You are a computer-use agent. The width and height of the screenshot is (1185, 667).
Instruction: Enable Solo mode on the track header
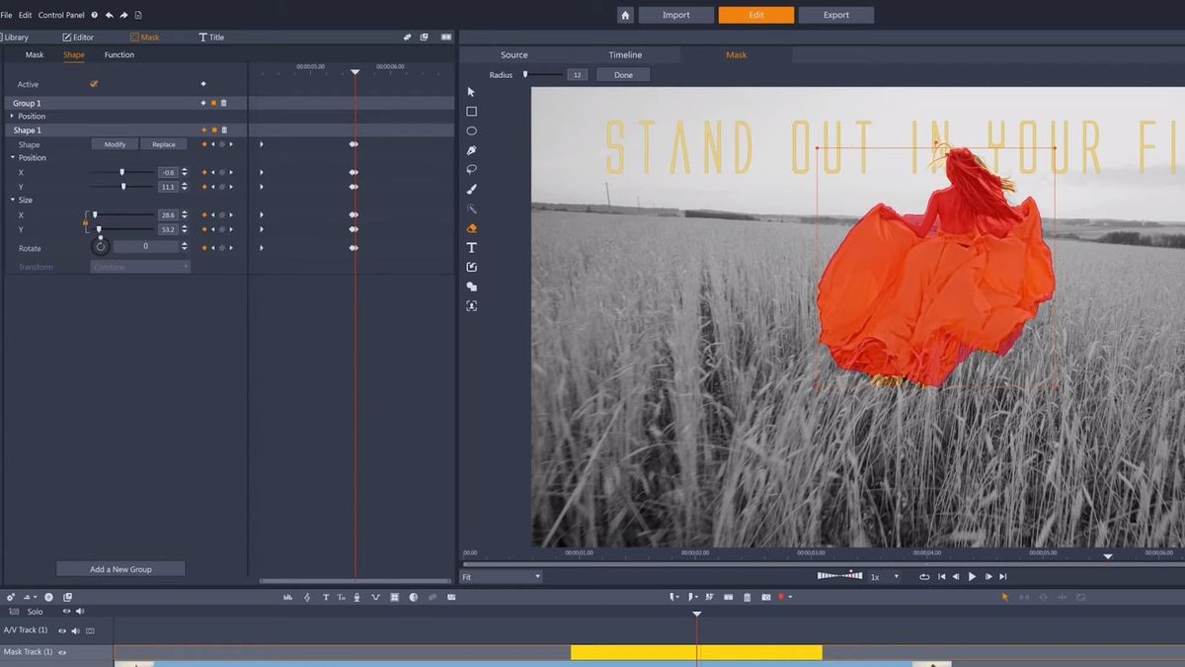tap(36, 611)
